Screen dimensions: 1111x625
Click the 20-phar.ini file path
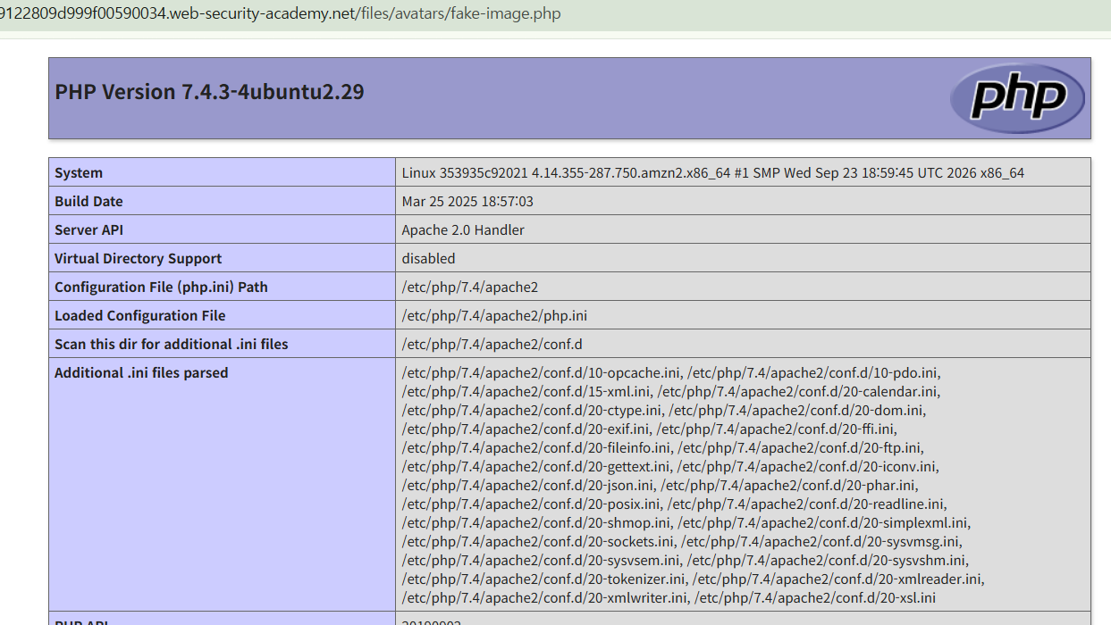788,485
